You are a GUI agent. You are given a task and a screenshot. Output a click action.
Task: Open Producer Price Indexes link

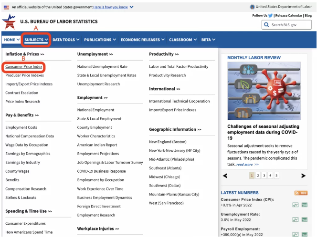24,75
